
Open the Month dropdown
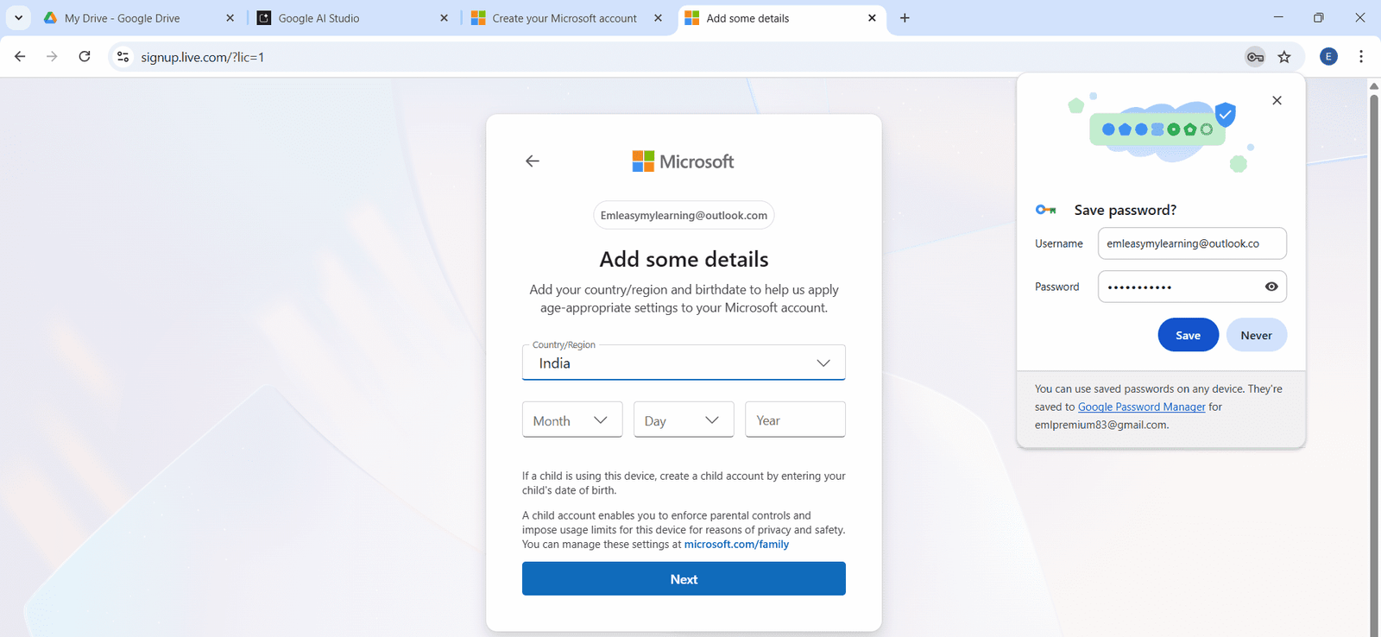click(x=571, y=420)
